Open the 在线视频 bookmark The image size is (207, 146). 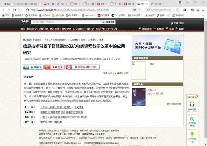click(18, 16)
